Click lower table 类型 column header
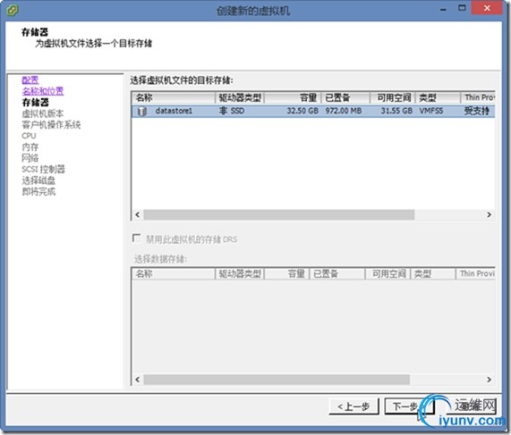The image size is (511, 435). 433,273
